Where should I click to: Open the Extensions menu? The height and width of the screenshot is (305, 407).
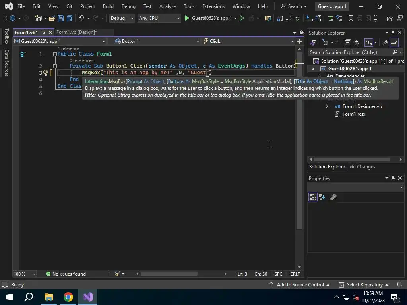[213, 6]
